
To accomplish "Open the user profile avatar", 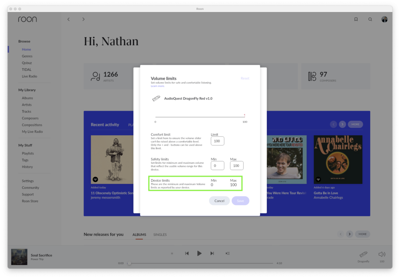I will coord(384,19).
